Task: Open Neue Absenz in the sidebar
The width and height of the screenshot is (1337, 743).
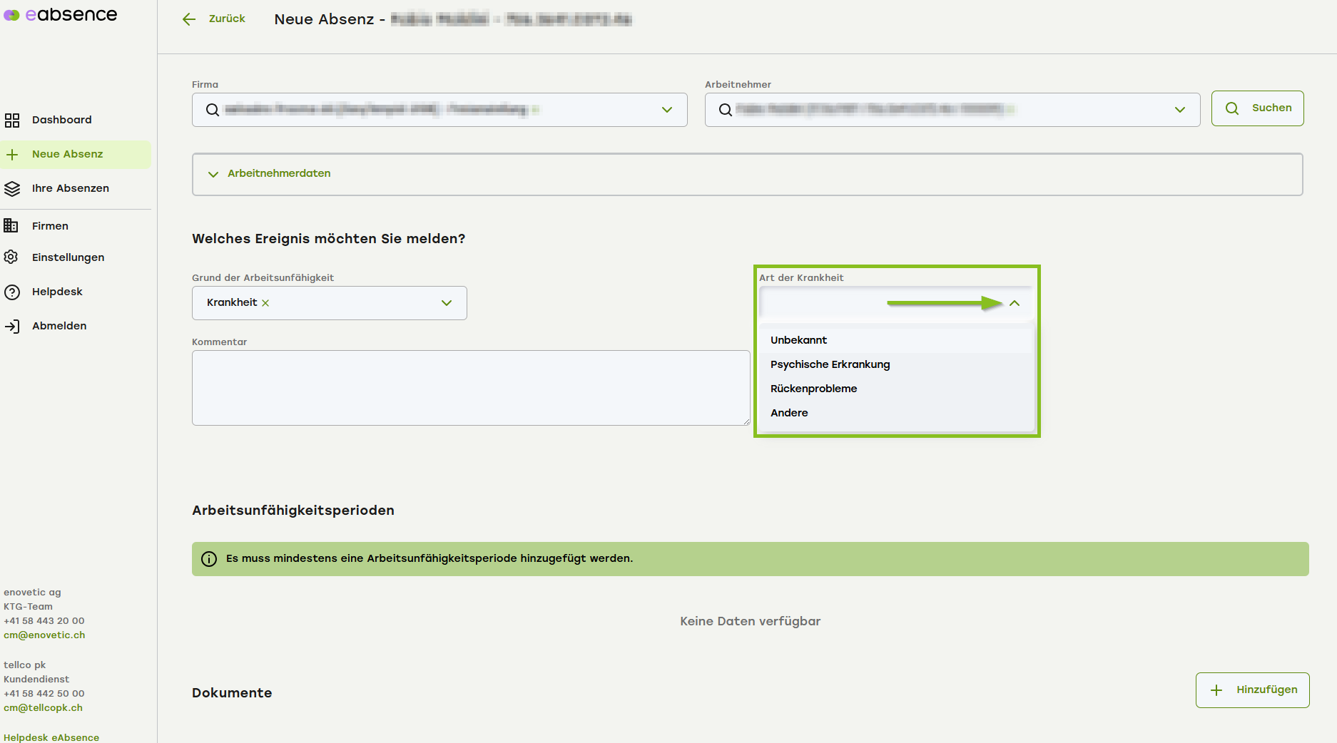Action: click(x=67, y=155)
